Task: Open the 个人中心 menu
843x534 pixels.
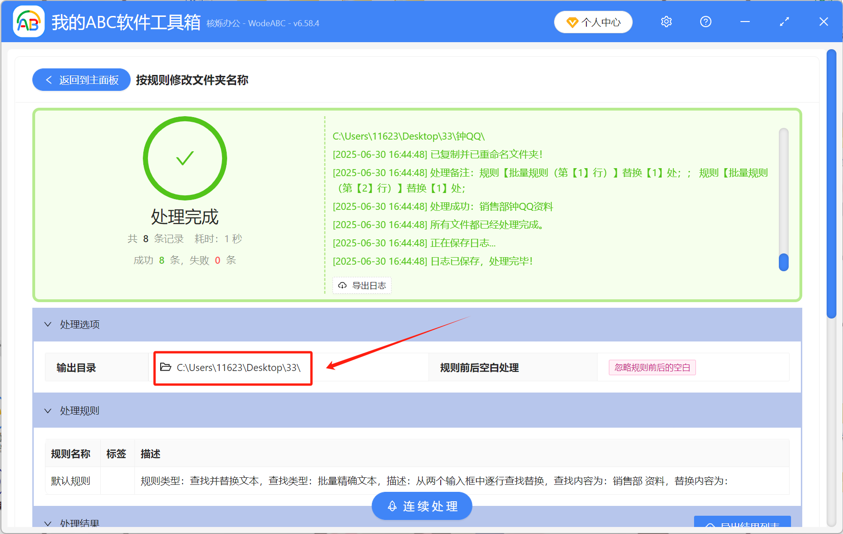Action: [593, 22]
